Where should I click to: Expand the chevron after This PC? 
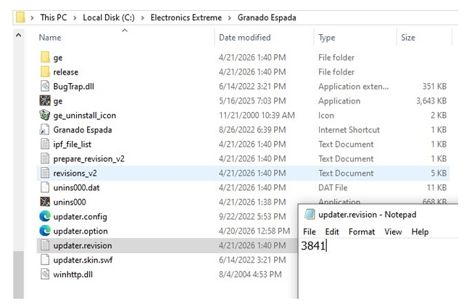click(78, 17)
